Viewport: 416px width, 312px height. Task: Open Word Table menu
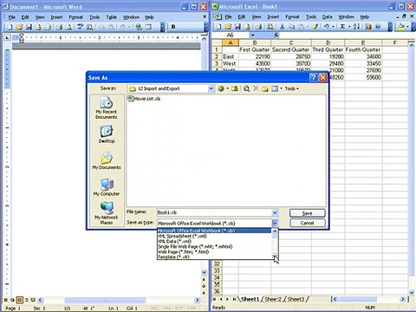pos(111,17)
